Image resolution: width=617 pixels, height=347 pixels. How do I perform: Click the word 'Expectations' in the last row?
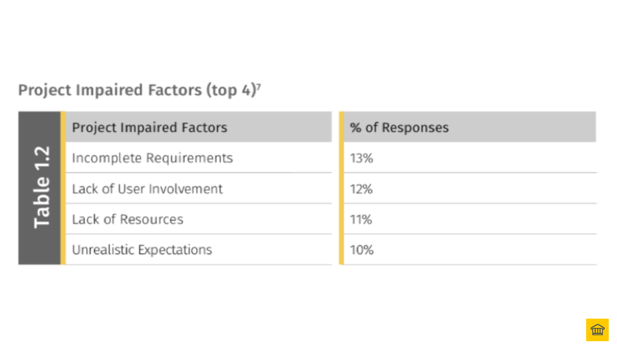(175, 250)
